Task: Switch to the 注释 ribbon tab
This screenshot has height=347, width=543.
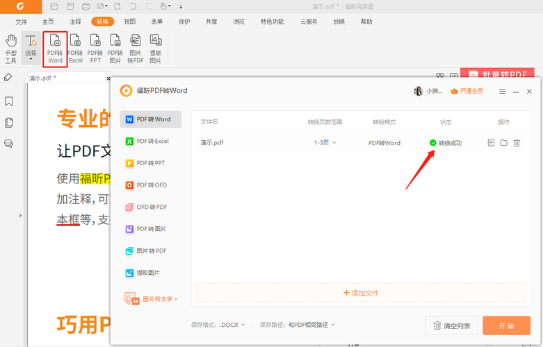Action: [x=75, y=22]
